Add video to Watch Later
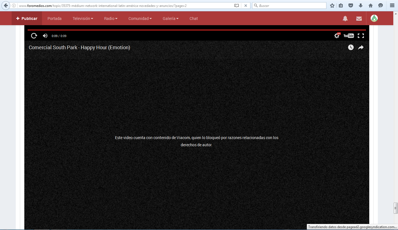398x230 pixels. click(351, 48)
